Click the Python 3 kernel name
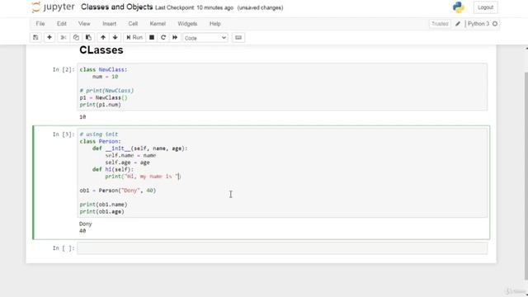 (x=478, y=24)
